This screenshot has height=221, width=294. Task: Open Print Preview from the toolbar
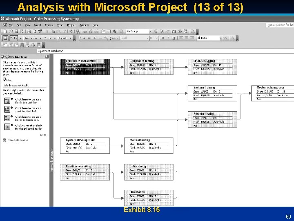coord(34,32)
